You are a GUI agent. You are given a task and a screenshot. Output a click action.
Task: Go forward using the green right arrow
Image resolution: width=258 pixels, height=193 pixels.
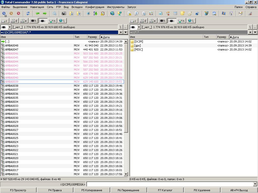45,14
